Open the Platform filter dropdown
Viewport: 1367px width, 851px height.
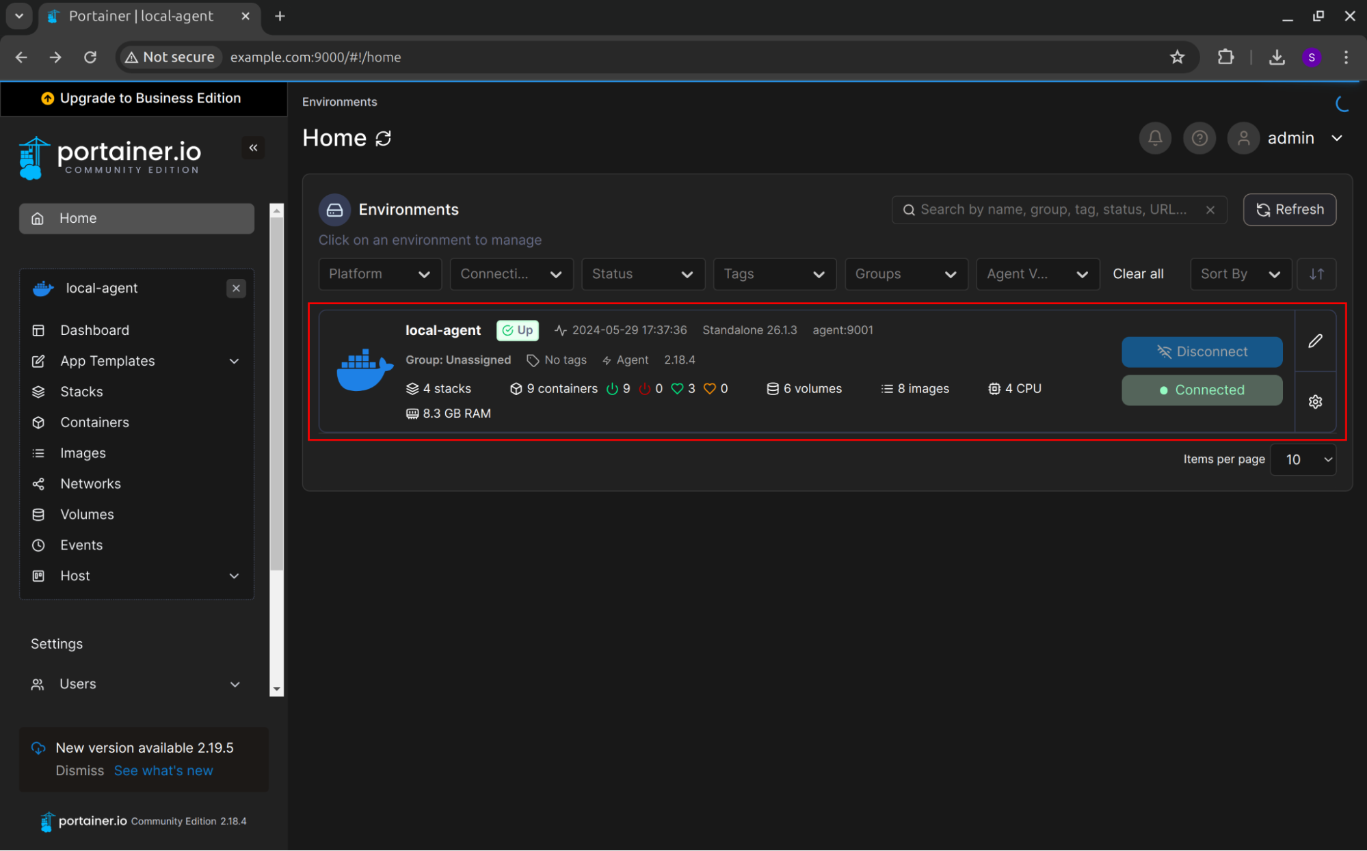click(x=380, y=274)
